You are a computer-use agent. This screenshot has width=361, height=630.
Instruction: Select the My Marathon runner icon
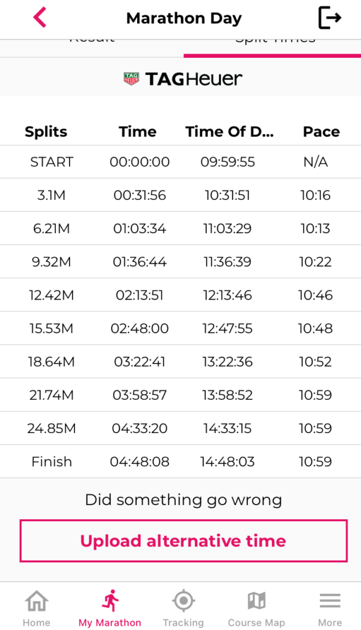110,600
